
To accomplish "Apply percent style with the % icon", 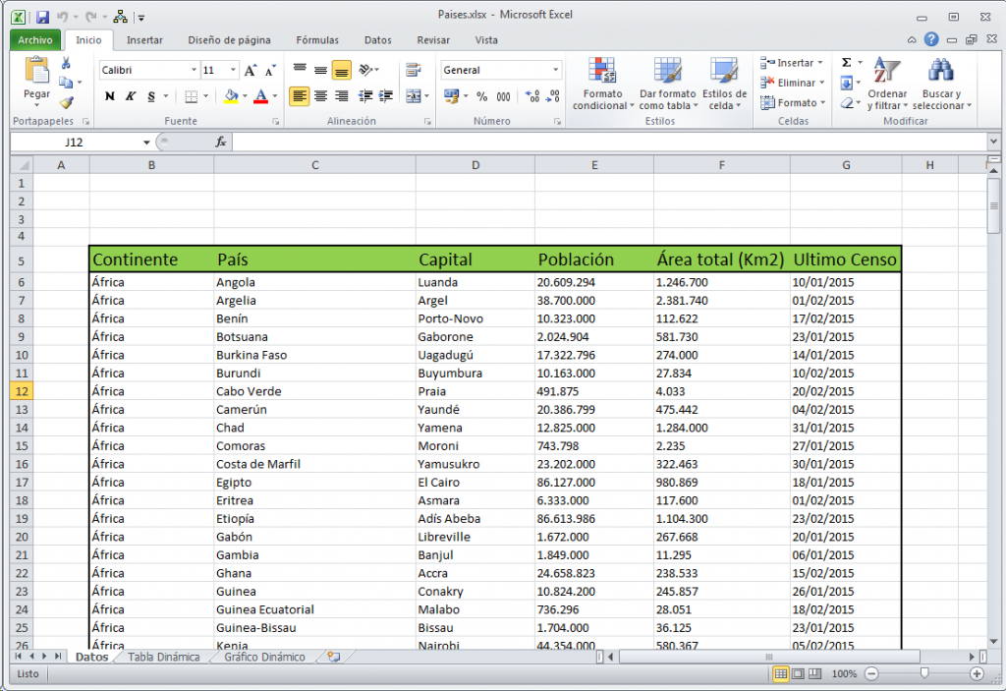I will point(481,96).
